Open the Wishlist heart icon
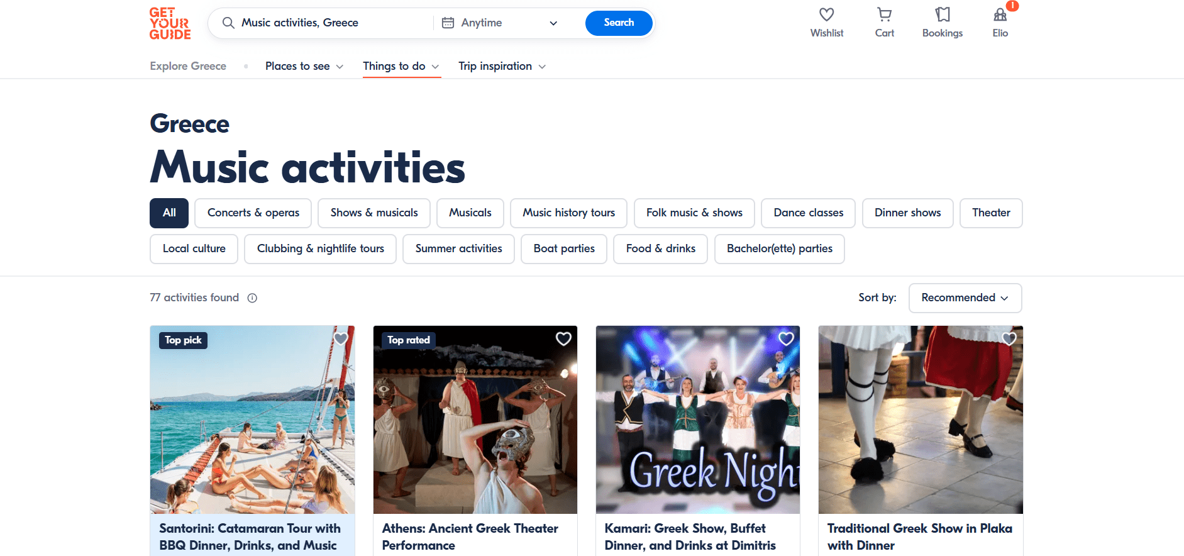The height and width of the screenshot is (556, 1184). tap(826, 14)
